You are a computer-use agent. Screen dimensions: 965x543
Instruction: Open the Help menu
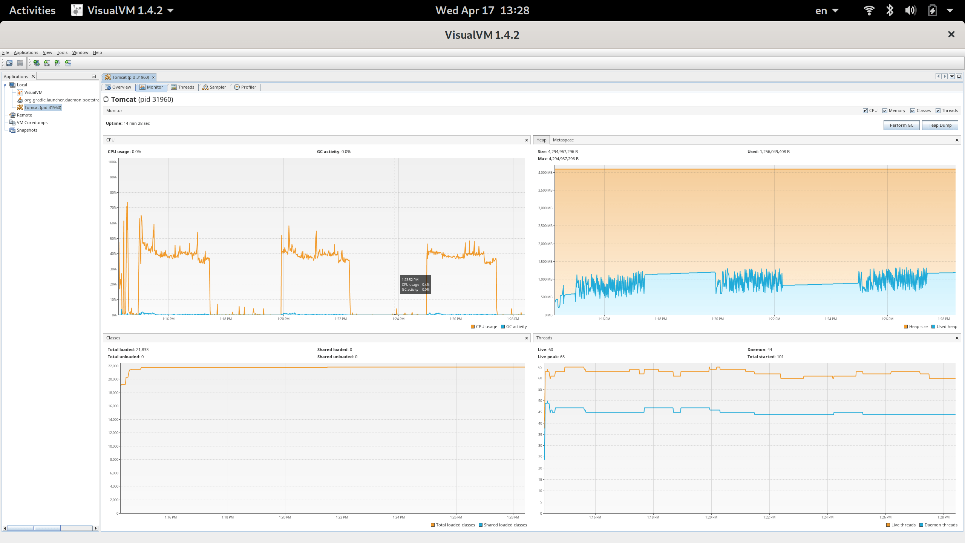[x=98, y=52]
